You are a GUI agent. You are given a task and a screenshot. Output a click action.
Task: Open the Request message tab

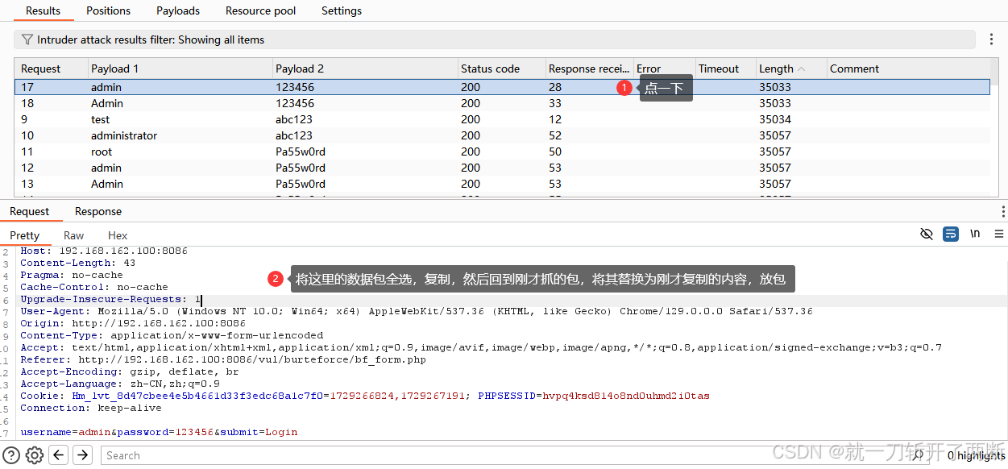click(x=30, y=211)
